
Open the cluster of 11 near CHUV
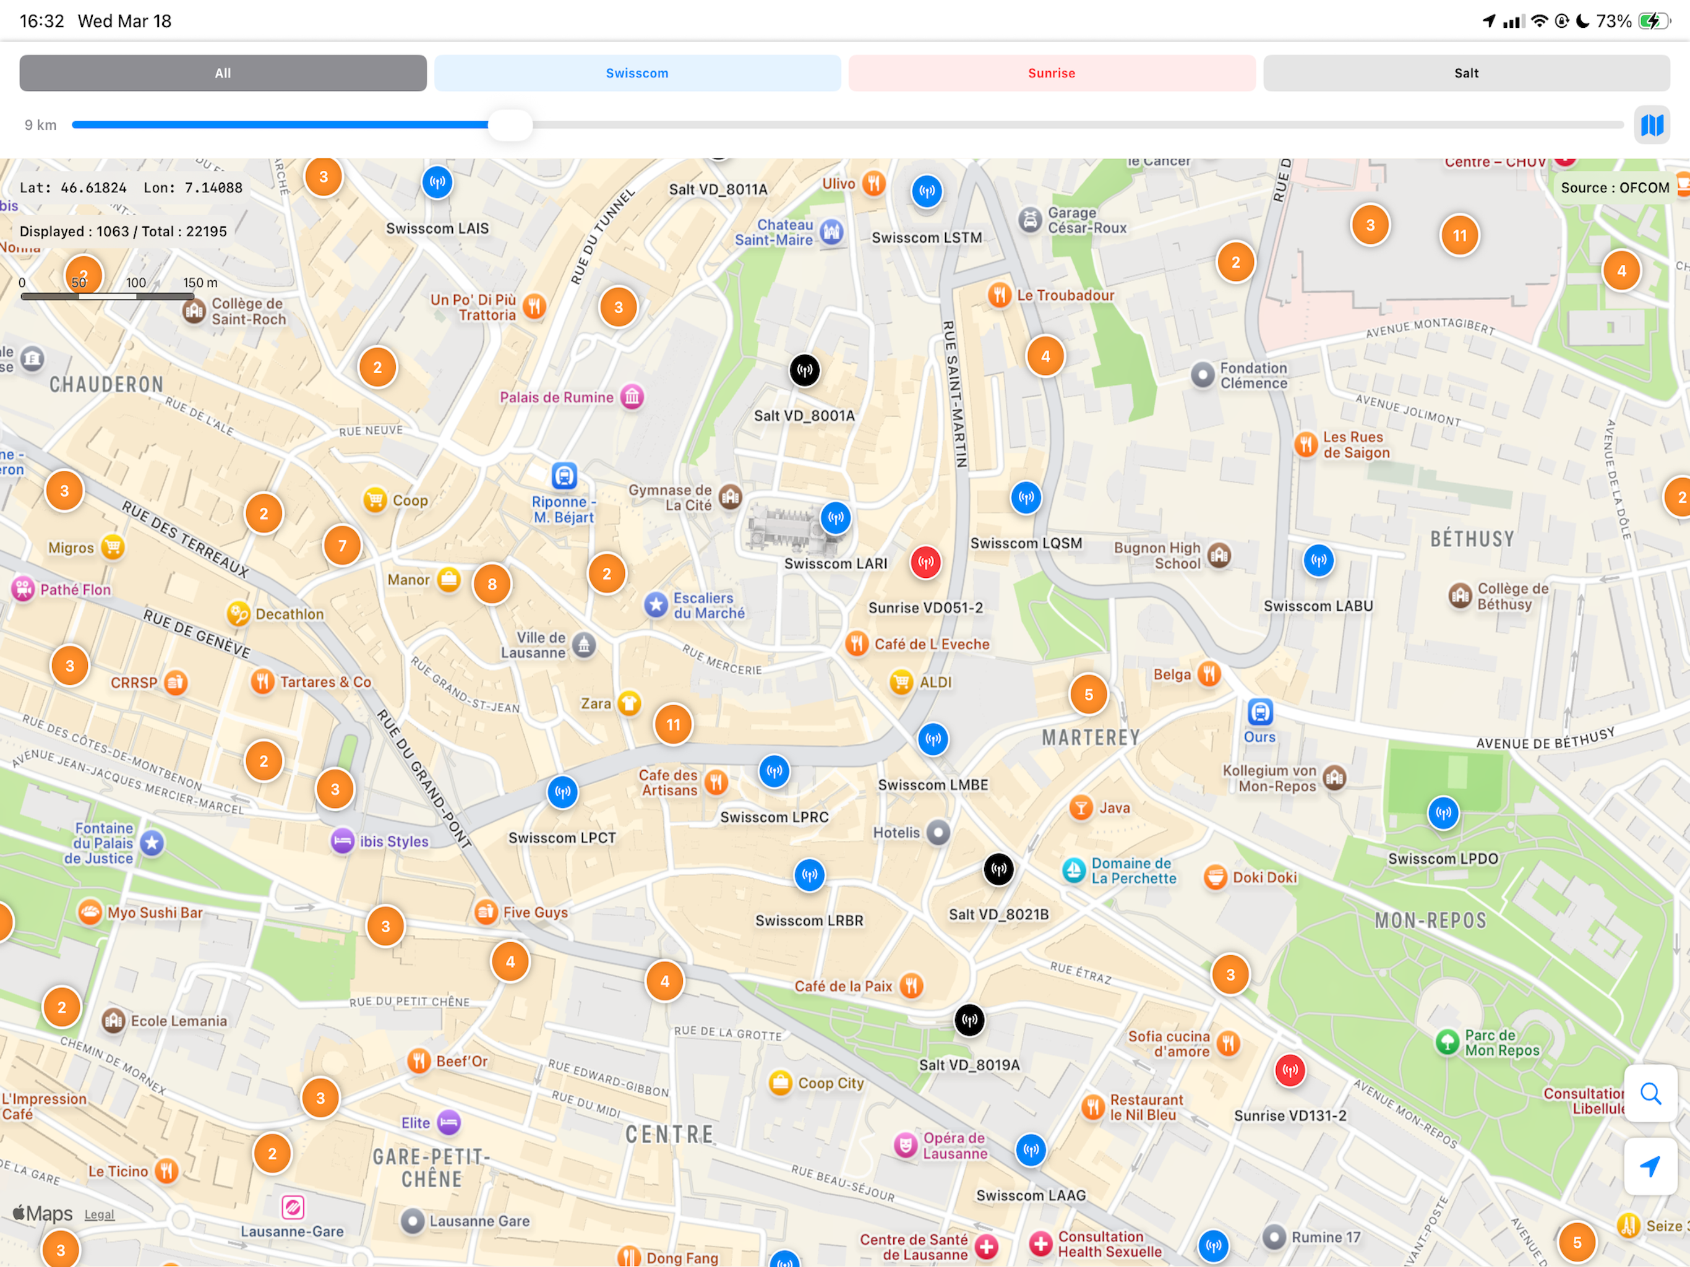point(1460,235)
